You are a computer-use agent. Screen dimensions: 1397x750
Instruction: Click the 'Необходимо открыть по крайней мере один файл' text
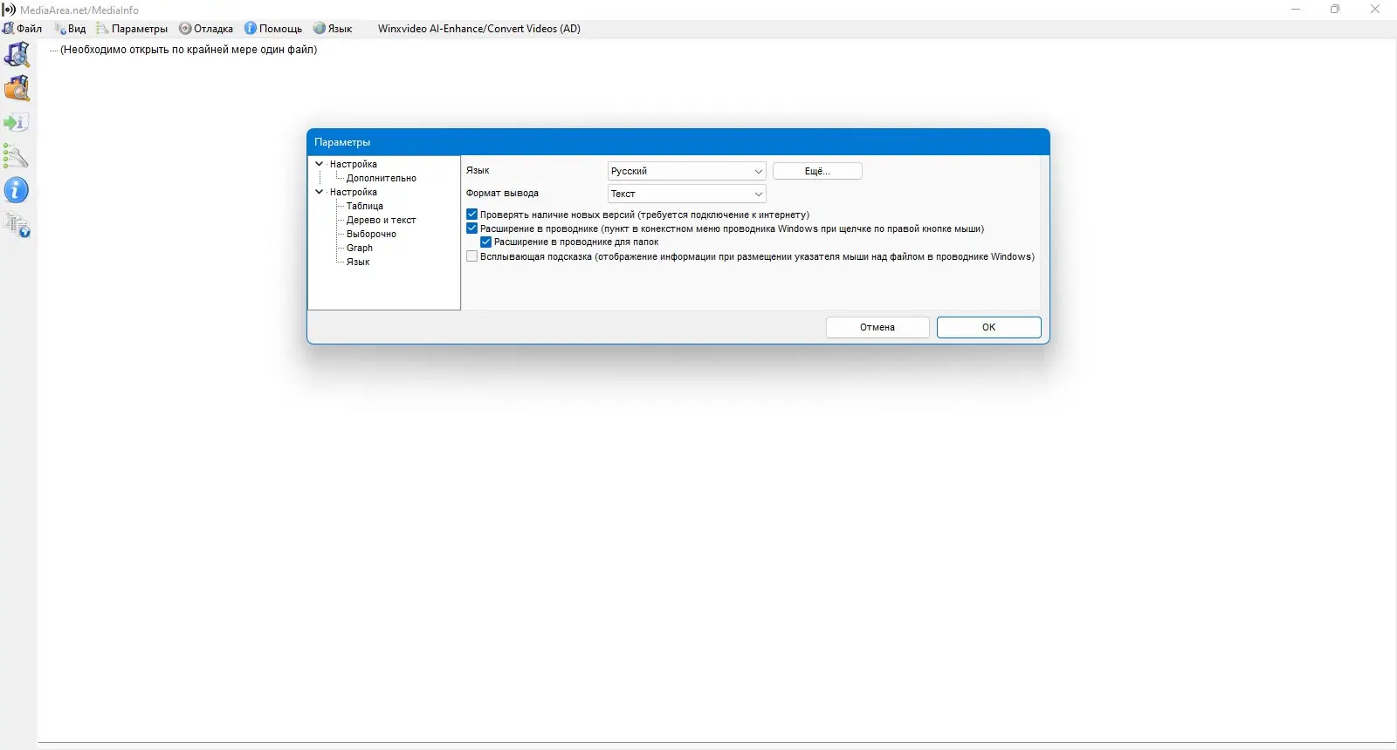(189, 50)
